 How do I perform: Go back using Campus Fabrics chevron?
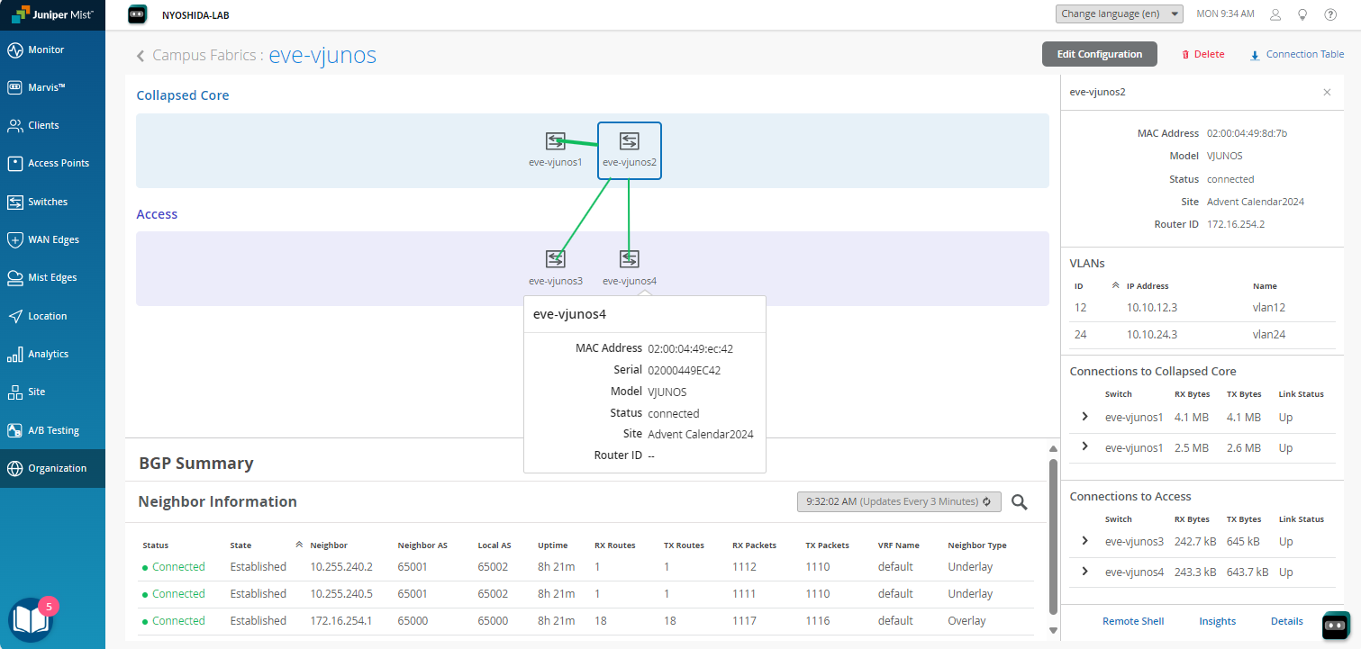(141, 56)
